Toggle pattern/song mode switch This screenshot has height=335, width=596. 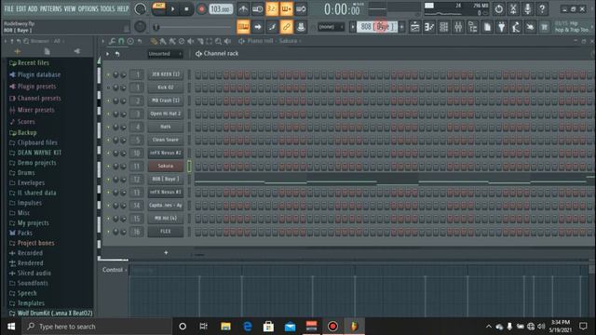[x=158, y=8]
